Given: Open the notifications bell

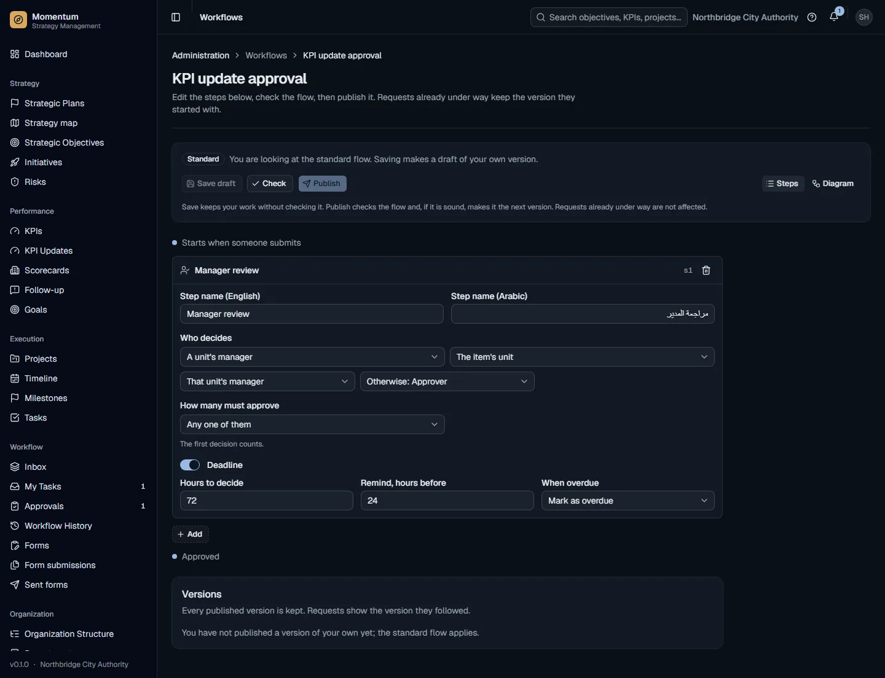Looking at the screenshot, I should click(834, 17).
